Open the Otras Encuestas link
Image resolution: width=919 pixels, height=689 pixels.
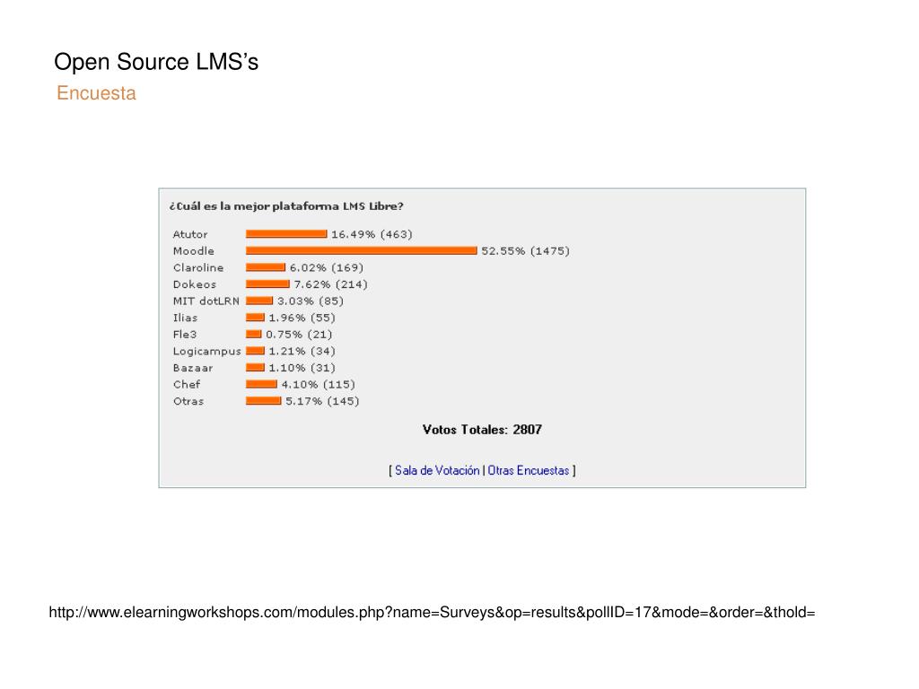(528, 470)
